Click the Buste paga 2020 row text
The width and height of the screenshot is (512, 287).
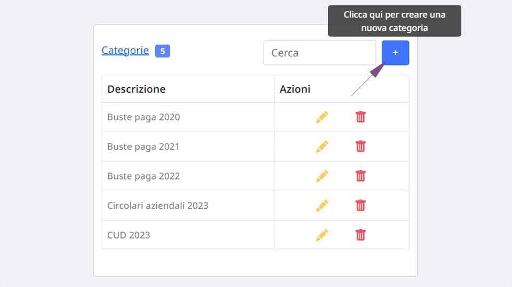[x=143, y=117]
